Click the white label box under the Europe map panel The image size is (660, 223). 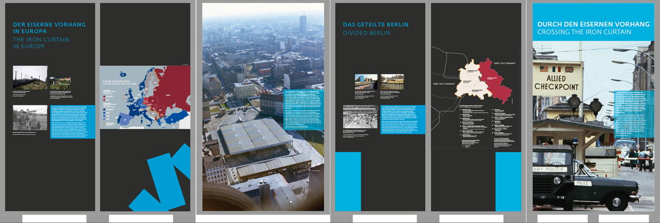141,219
